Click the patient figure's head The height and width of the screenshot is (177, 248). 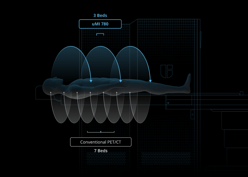coord(52,86)
